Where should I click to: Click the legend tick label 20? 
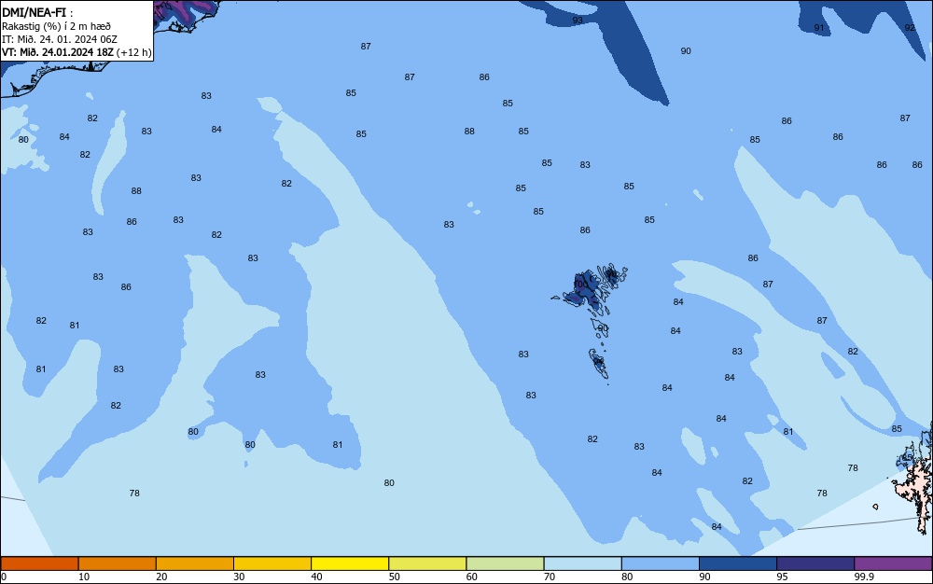click(x=161, y=577)
